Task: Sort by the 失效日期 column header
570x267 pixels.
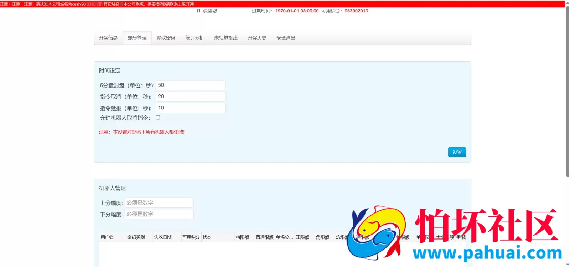Action: coord(167,237)
